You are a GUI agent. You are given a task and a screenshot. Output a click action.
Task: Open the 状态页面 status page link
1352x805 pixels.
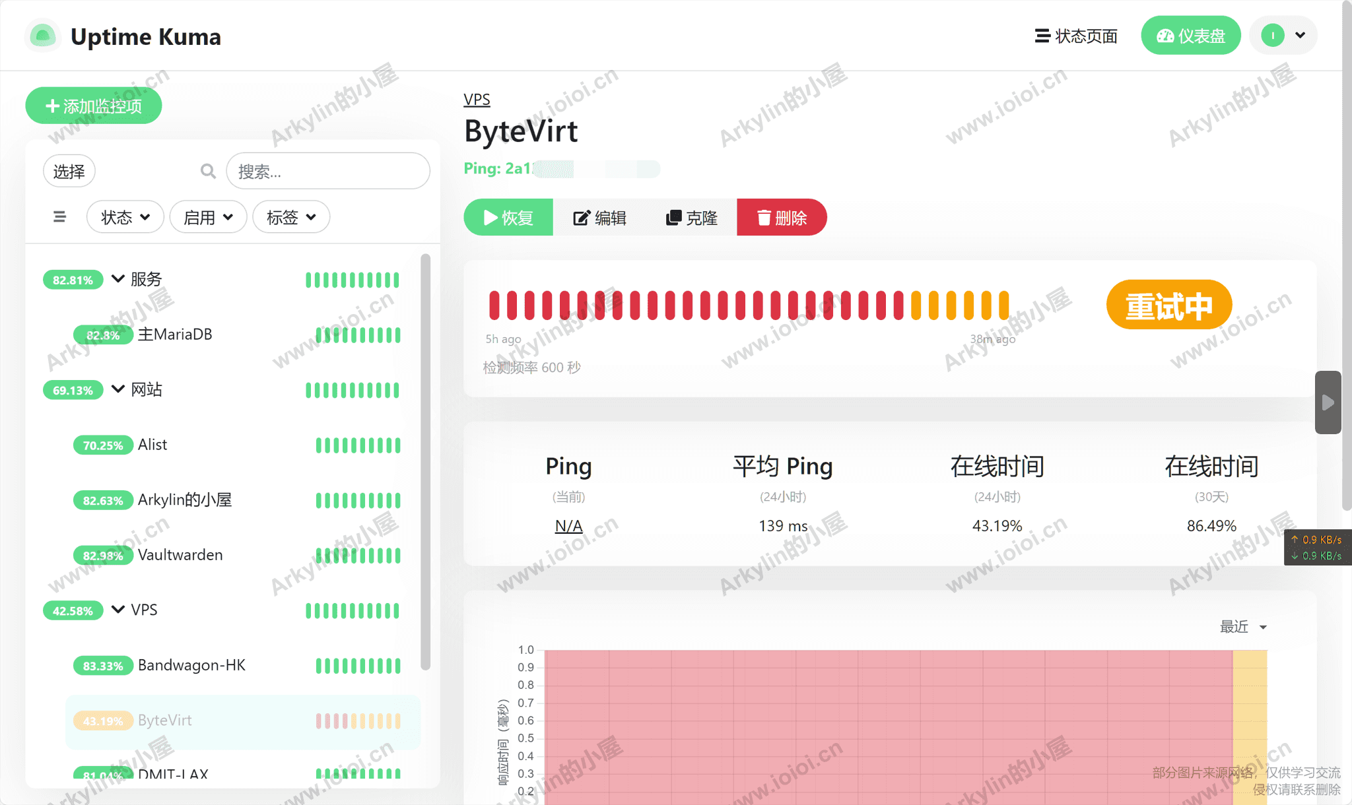coord(1076,36)
